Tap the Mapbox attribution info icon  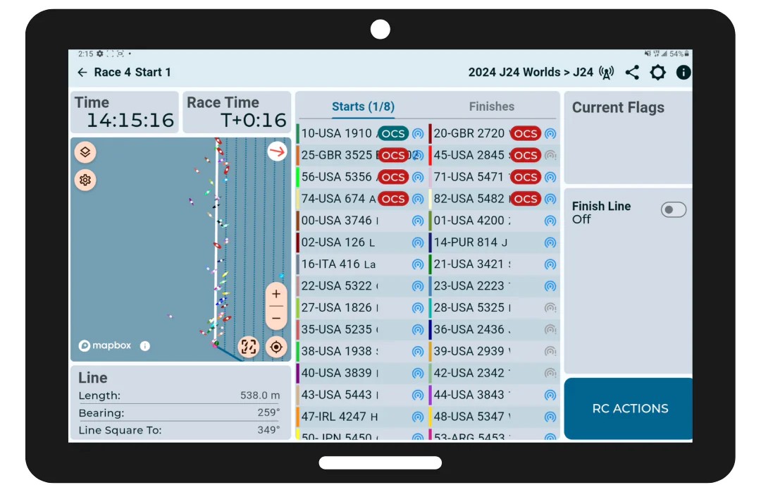pyautogui.click(x=144, y=346)
